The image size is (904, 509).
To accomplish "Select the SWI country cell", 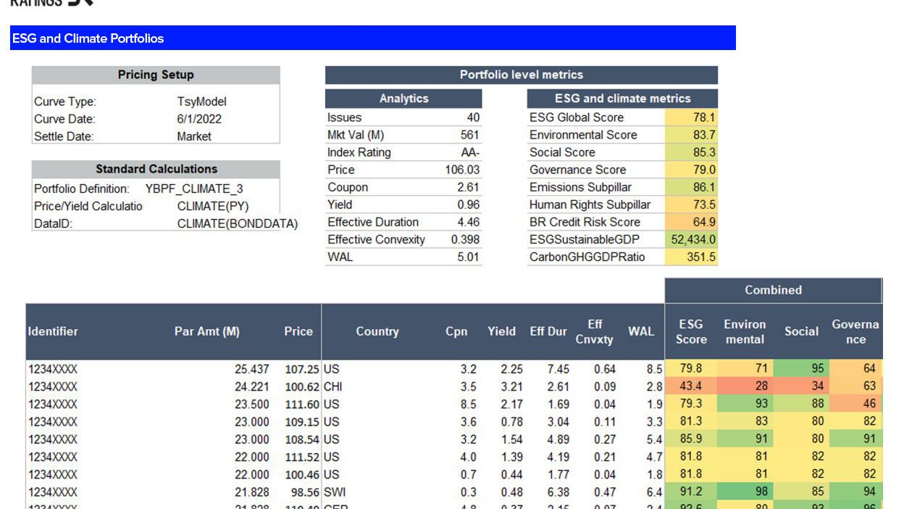I will (x=334, y=492).
